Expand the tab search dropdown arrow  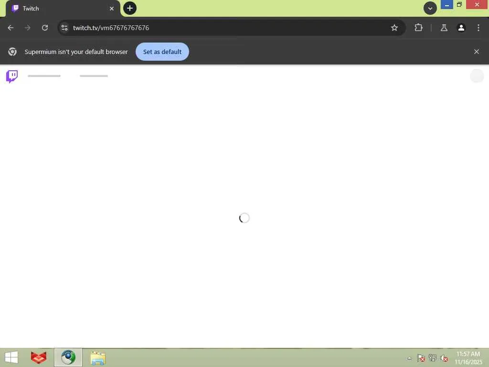click(430, 9)
